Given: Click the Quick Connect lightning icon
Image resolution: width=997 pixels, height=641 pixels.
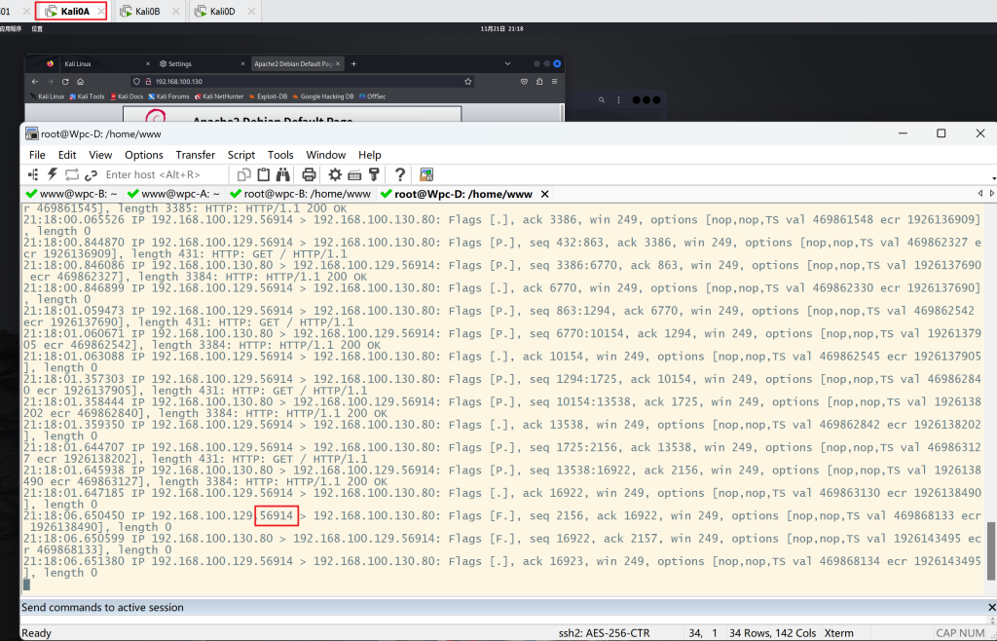Looking at the screenshot, I should point(53,174).
